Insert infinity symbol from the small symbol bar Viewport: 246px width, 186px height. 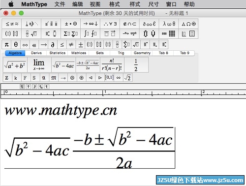point(25,44)
